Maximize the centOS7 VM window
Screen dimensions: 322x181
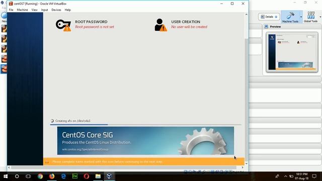232,4
